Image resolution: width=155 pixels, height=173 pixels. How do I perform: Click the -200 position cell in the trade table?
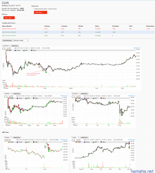coord(114,32)
